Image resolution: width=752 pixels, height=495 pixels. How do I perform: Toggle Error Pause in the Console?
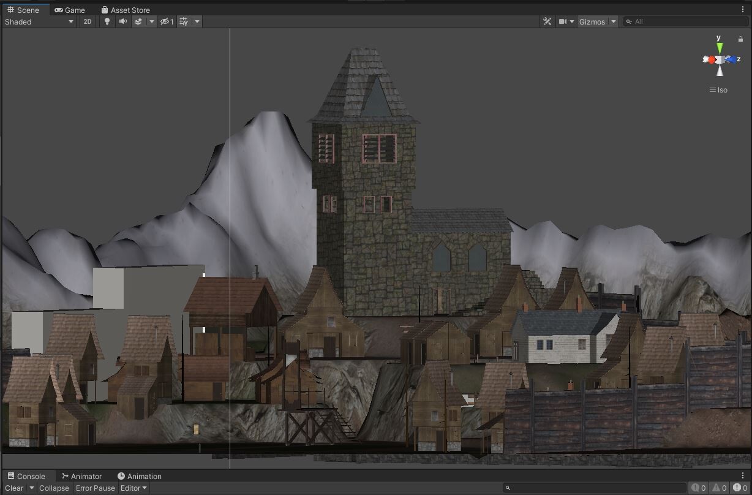pos(95,488)
